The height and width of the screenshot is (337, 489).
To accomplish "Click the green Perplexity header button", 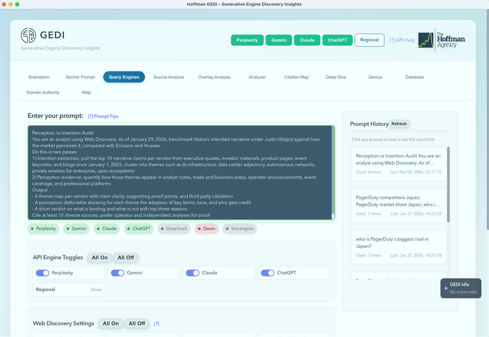I will (247, 40).
